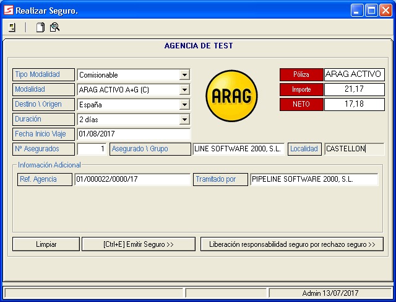Screen dimensions: 396x302
Task: Click the Modalidad label
Action: pyautogui.click(x=43, y=89)
